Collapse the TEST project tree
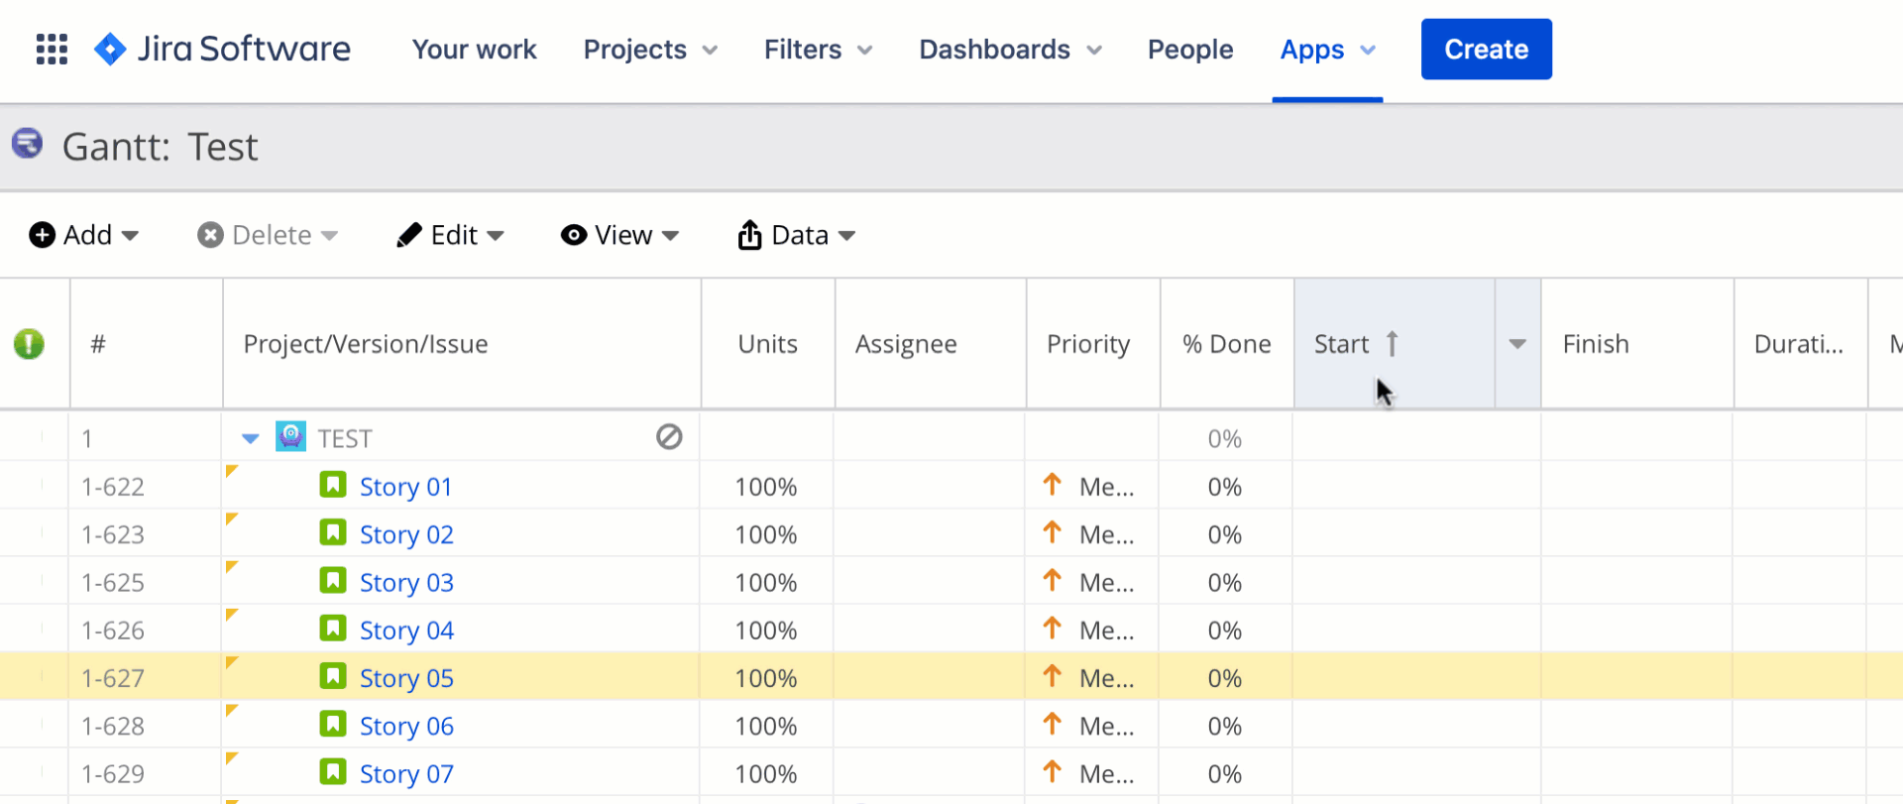The image size is (1903, 804). (x=251, y=438)
